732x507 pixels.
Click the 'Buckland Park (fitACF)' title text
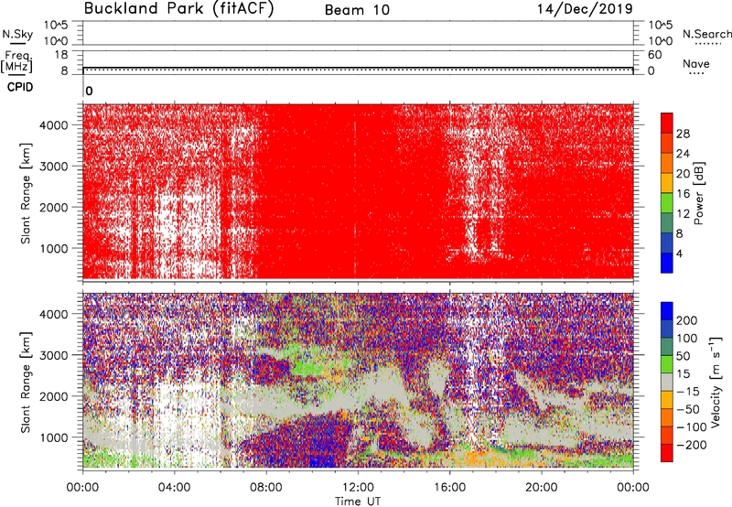[x=178, y=9]
